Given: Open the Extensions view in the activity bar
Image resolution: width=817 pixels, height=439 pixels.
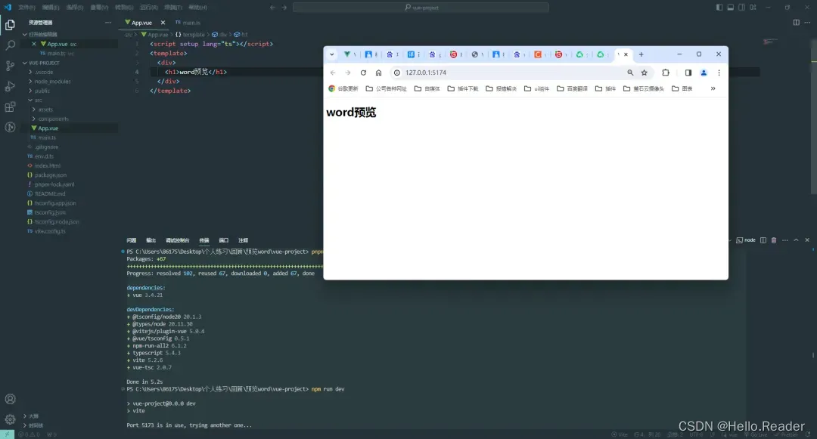Looking at the screenshot, I should pyautogui.click(x=10, y=107).
